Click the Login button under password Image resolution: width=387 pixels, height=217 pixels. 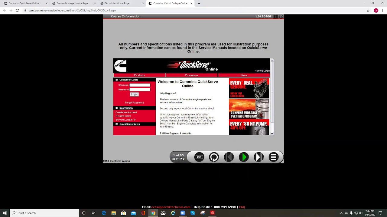pos(134,94)
